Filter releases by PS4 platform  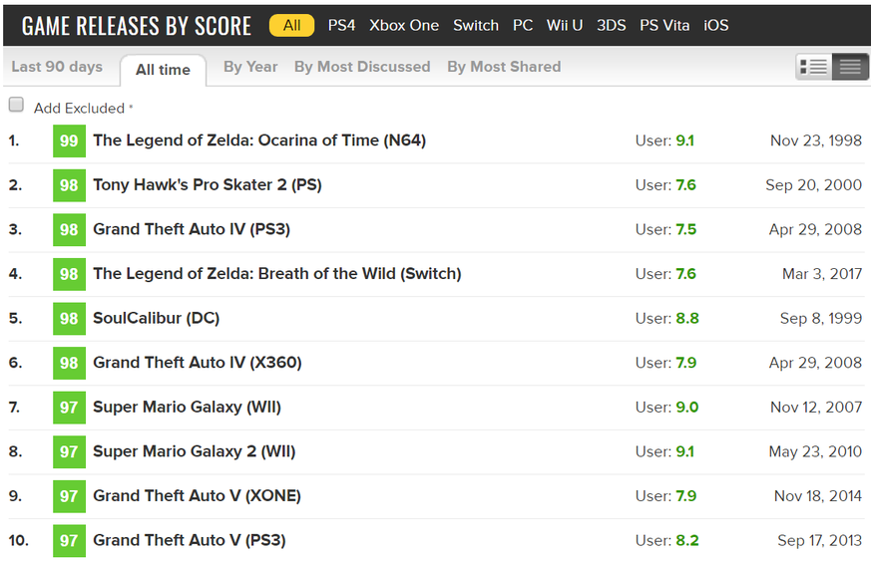coord(341,25)
